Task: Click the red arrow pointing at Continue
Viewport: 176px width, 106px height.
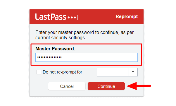Action: click(139, 86)
